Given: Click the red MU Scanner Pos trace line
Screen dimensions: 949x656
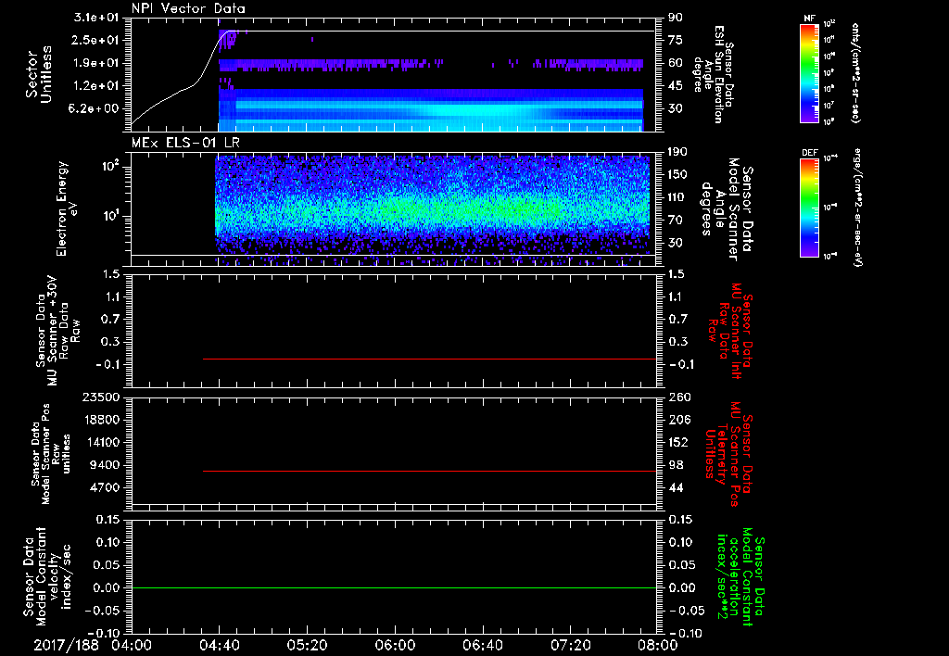Looking at the screenshot, I should (x=430, y=471).
